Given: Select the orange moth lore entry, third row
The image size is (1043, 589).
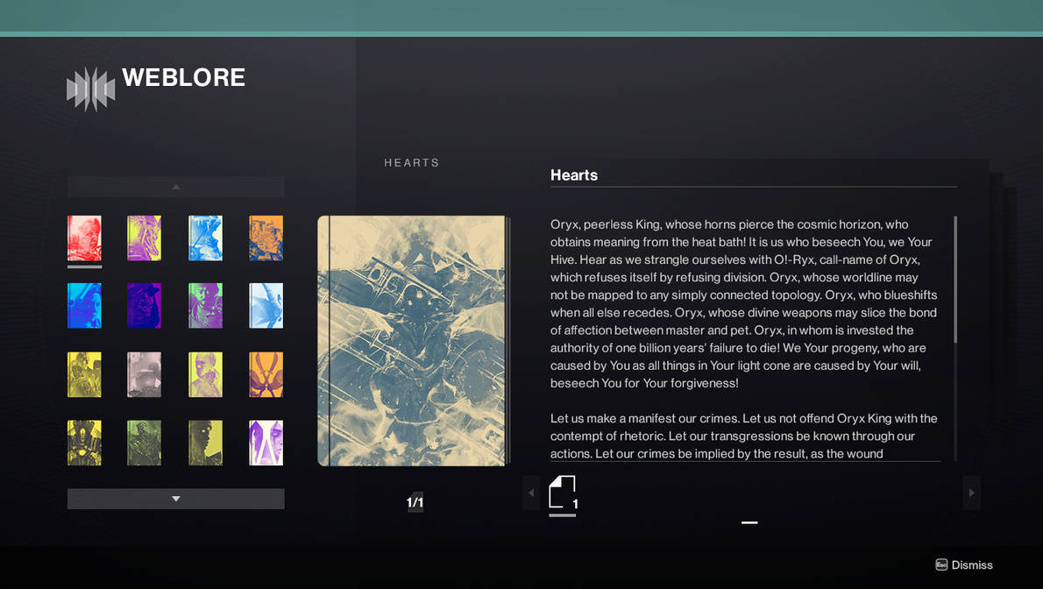Looking at the screenshot, I should point(266,374).
